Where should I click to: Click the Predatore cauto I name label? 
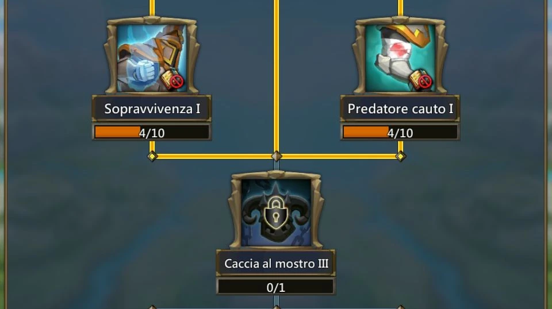[400, 109]
